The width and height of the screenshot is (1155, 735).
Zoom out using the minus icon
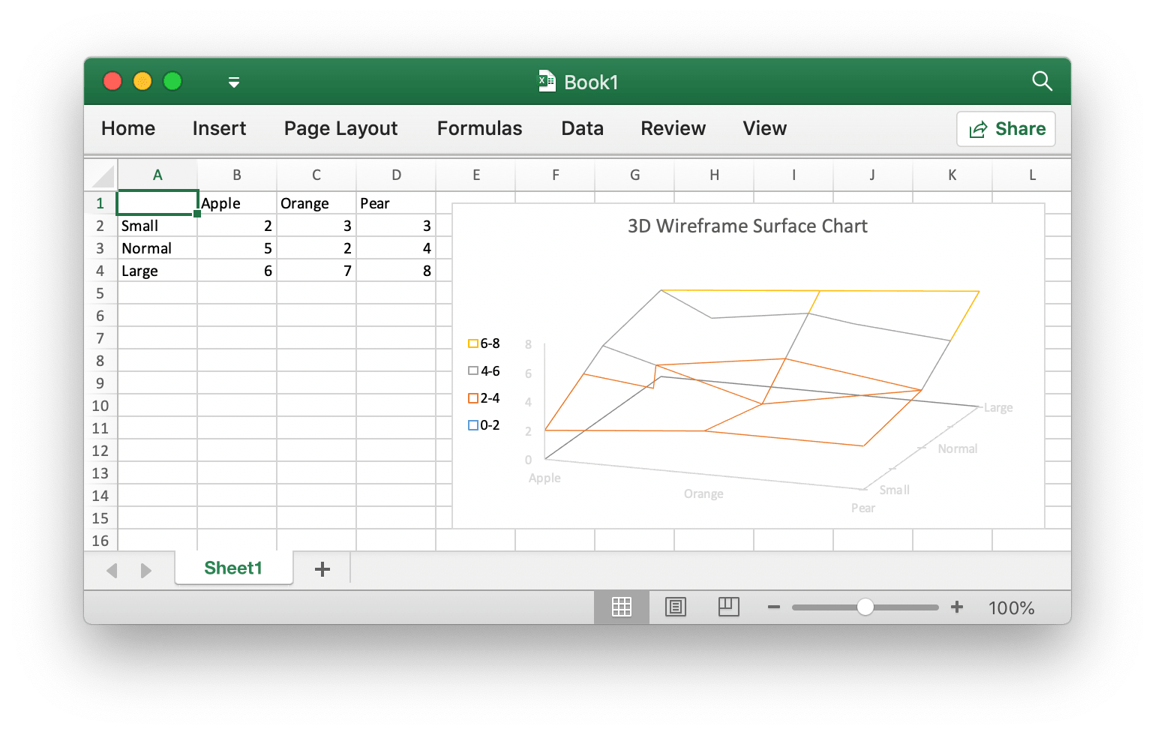click(773, 607)
